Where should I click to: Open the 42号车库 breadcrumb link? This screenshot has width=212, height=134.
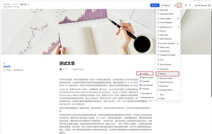tap(7, 4)
